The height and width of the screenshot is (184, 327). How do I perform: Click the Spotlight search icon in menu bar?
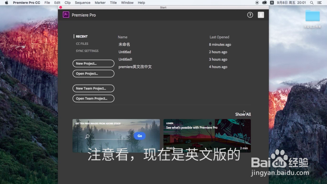click(312, 3)
